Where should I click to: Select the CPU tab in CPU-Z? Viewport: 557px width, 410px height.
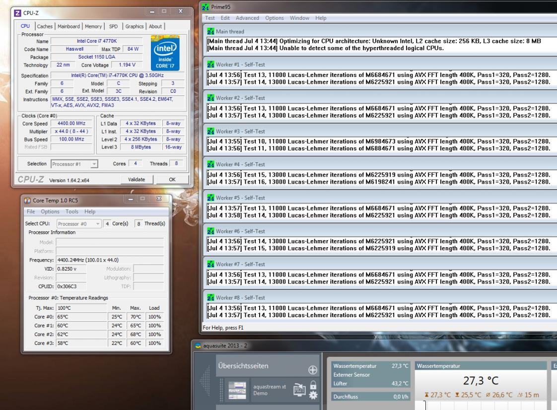click(x=25, y=26)
